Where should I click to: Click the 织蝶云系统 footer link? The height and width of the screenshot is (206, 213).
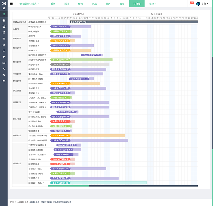pyautogui.click(x=23, y=202)
